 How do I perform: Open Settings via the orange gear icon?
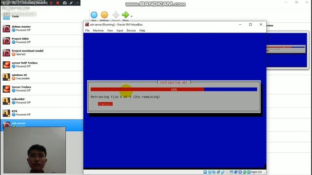pos(104,15)
